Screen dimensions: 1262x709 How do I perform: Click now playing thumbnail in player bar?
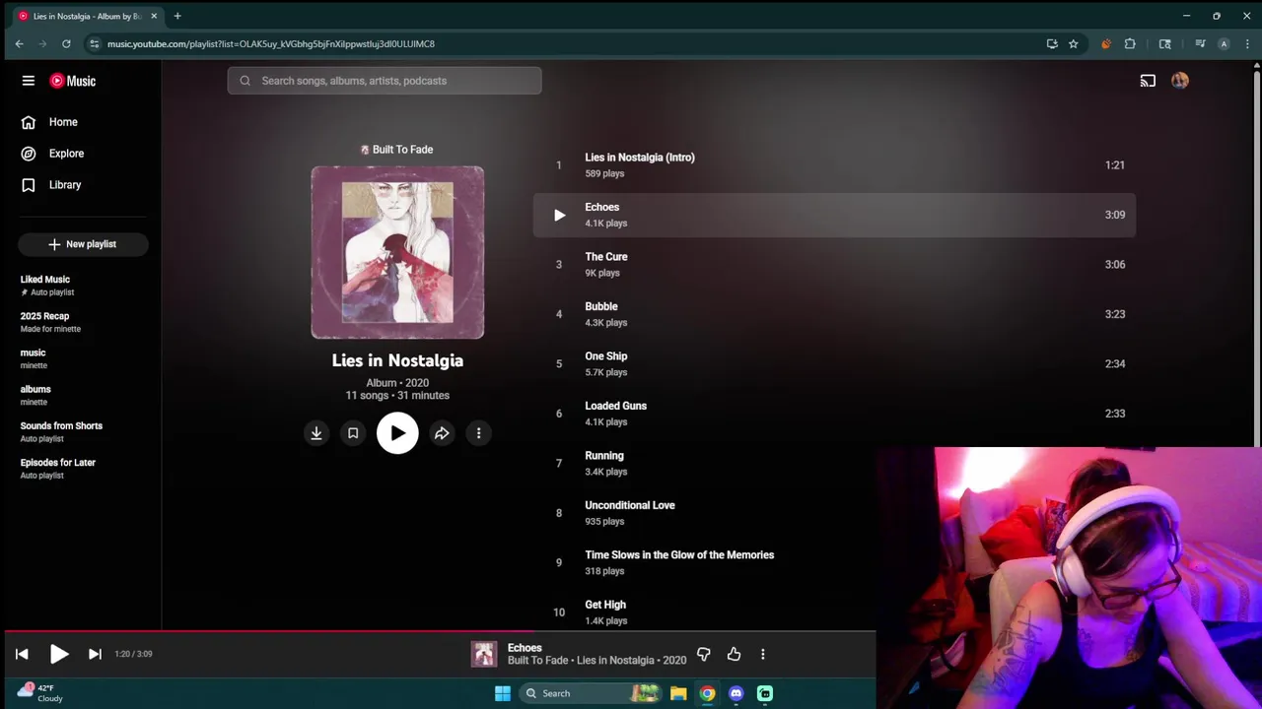(484, 654)
